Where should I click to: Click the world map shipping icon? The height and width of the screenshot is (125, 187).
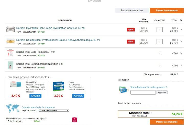(13, 108)
